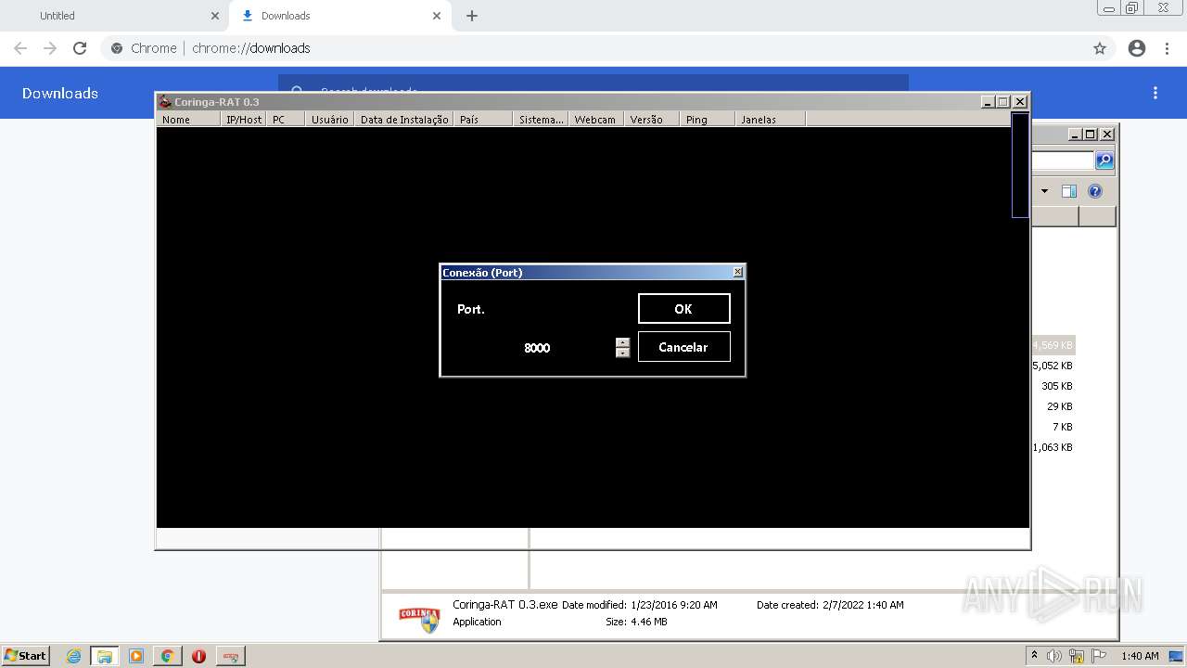Click the Ping column header
Viewport: 1187px width, 668px height.
pyautogui.click(x=707, y=120)
